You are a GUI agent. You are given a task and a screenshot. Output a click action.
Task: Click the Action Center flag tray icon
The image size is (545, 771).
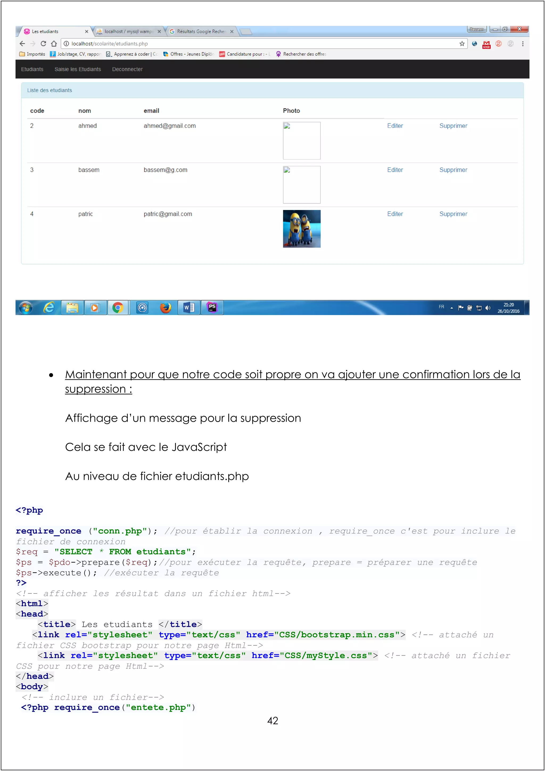461,308
